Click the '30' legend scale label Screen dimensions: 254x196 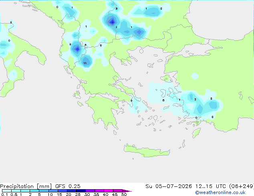87,194
